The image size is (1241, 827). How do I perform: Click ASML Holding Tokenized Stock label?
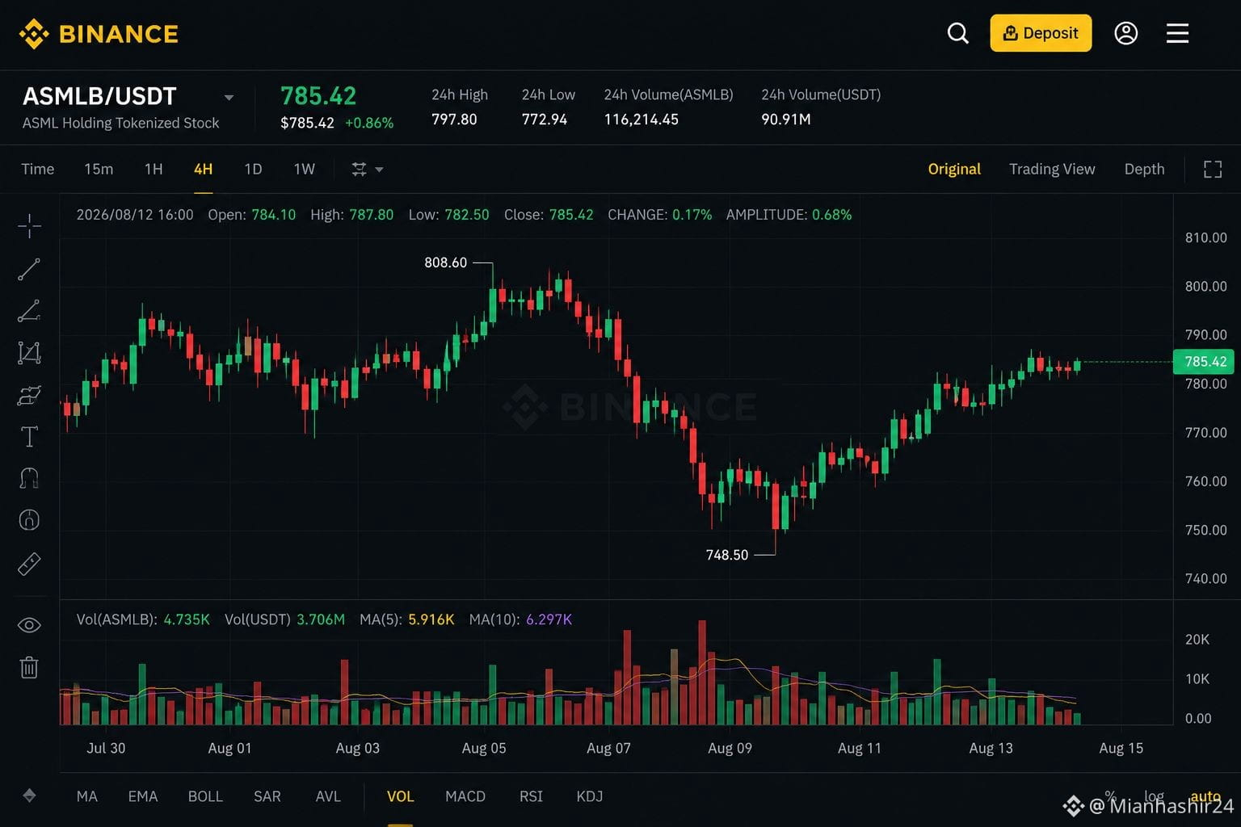pyautogui.click(x=120, y=123)
